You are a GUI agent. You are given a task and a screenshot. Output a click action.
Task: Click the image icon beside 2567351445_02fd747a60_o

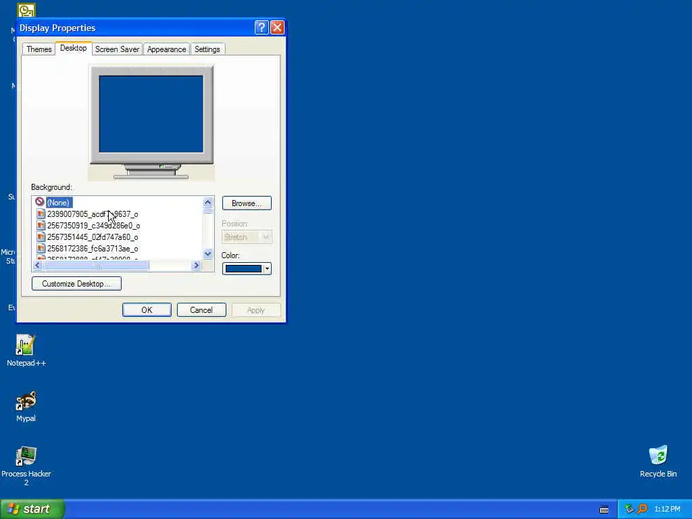pyautogui.click(x=41, y=237)
